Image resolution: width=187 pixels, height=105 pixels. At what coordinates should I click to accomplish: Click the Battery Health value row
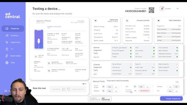106,41
